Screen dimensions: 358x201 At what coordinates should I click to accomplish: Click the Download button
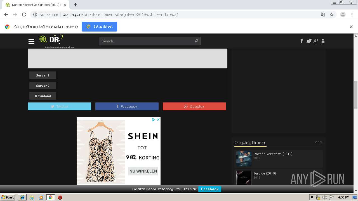(x=43, y=96)
